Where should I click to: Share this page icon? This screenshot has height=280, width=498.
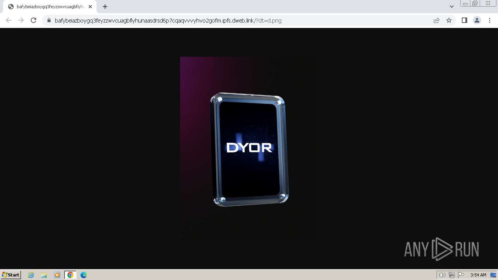tap(437, 20)
